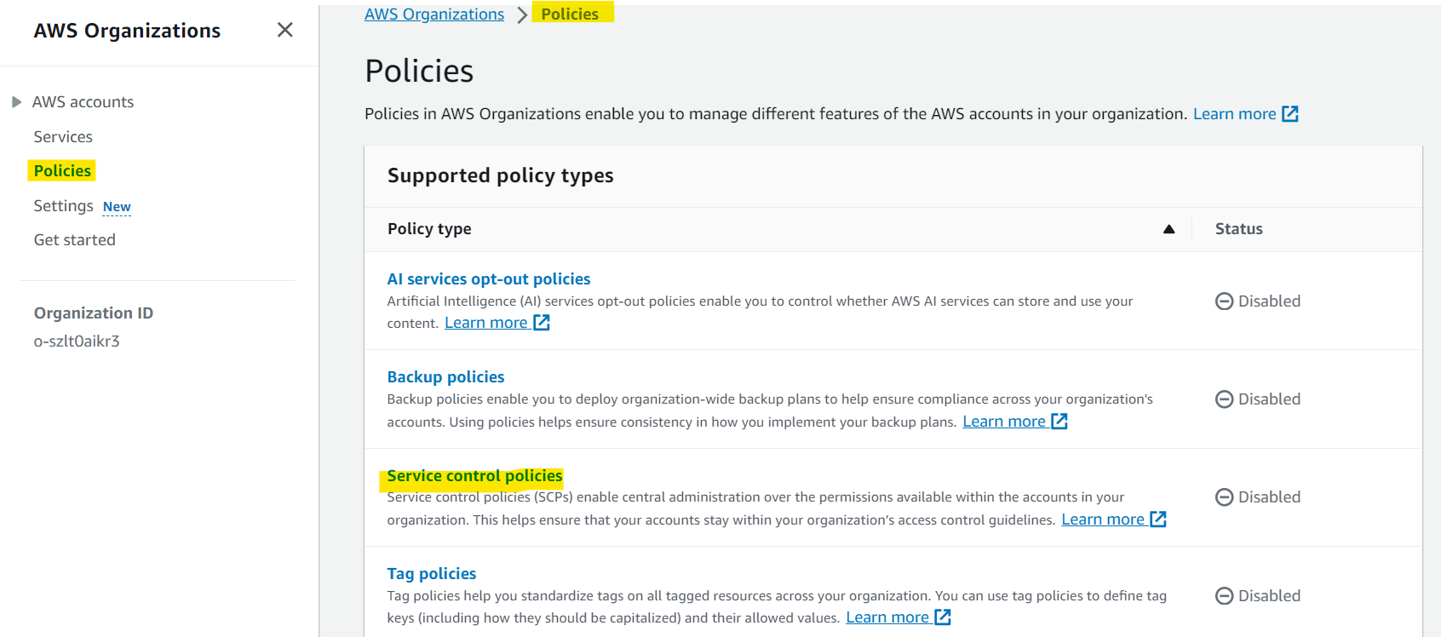
Task: Click the Status column header
Action: pos(1239,229)
